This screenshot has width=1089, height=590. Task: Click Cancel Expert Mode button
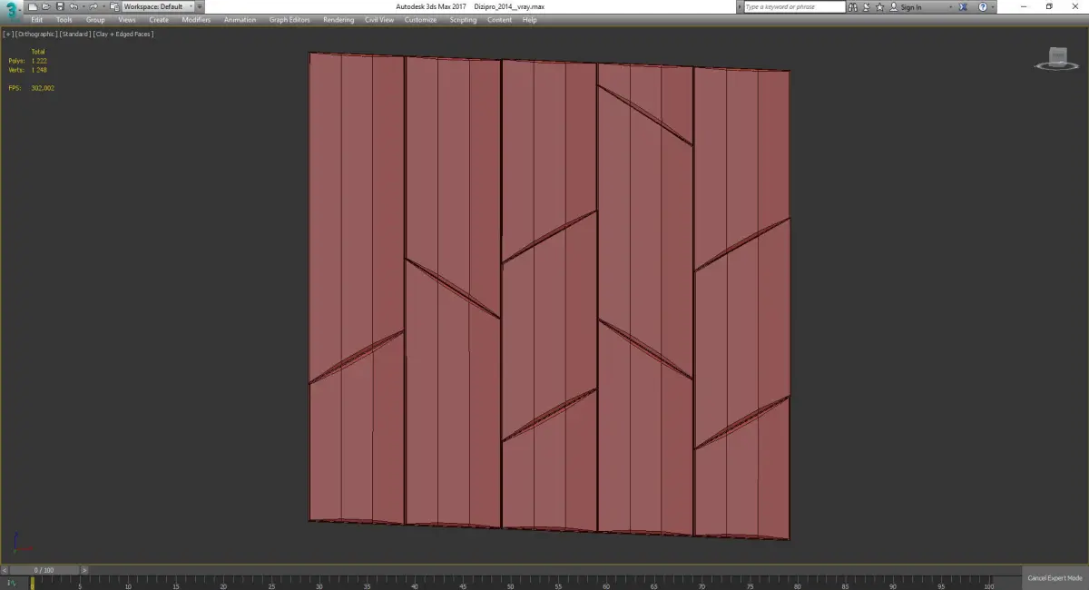(1055, 578)
